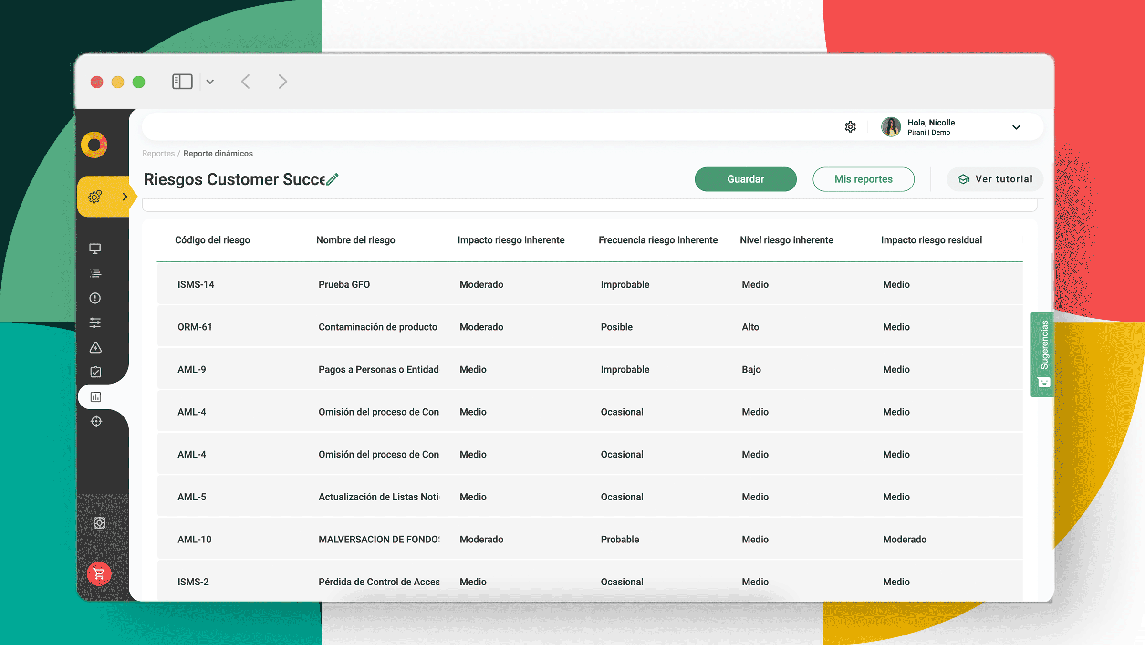
Task: Go back with browser back arrow
Action: point(245,82)
